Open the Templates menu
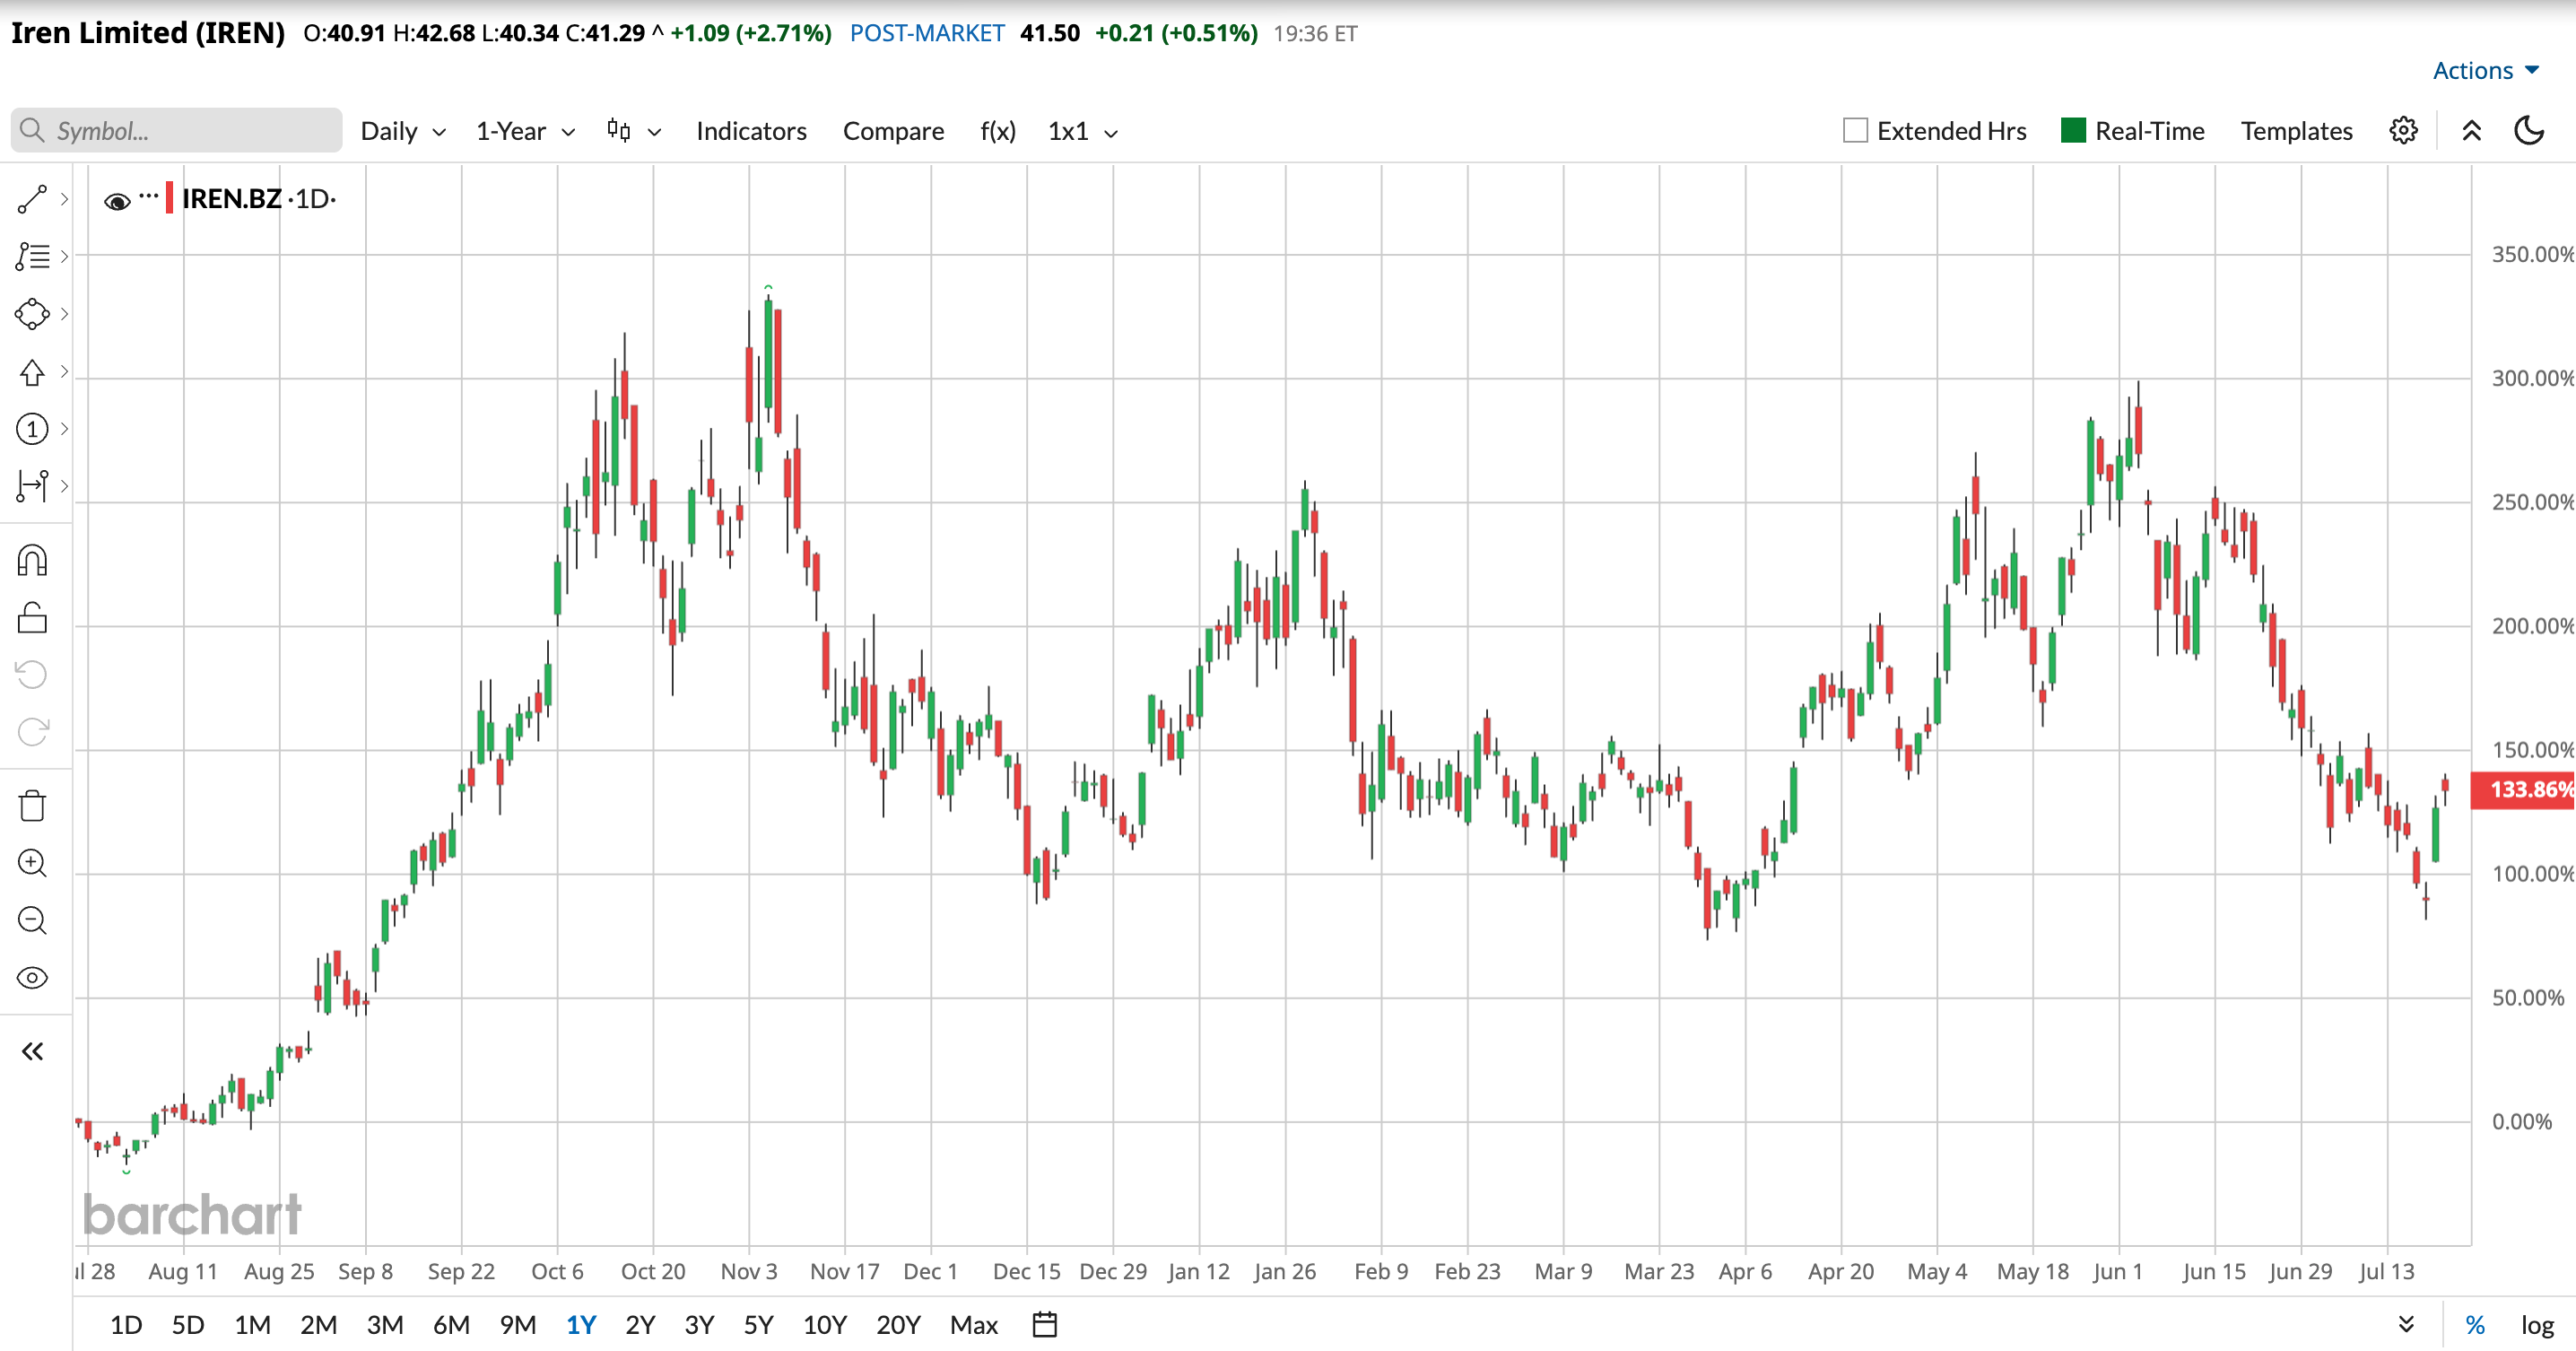Viewport: 2576px width, 1351px height. click(2297, 131)
